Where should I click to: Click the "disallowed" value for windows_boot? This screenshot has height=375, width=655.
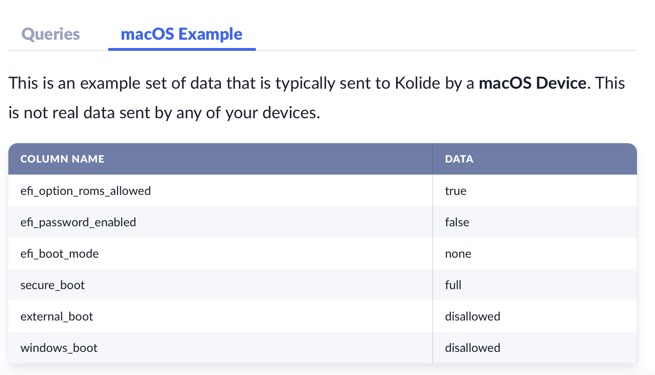point(472,348)
